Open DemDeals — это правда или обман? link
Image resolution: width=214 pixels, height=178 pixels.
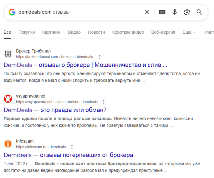click(x=55, y=110)
